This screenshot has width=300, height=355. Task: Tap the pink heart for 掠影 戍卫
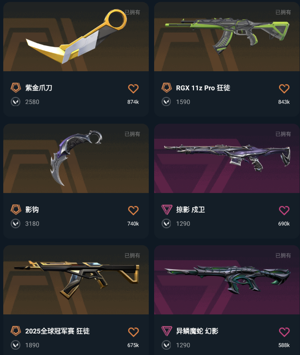coord(284,210)
